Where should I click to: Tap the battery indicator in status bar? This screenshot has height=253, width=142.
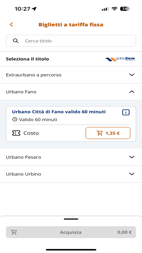(125, 9)
